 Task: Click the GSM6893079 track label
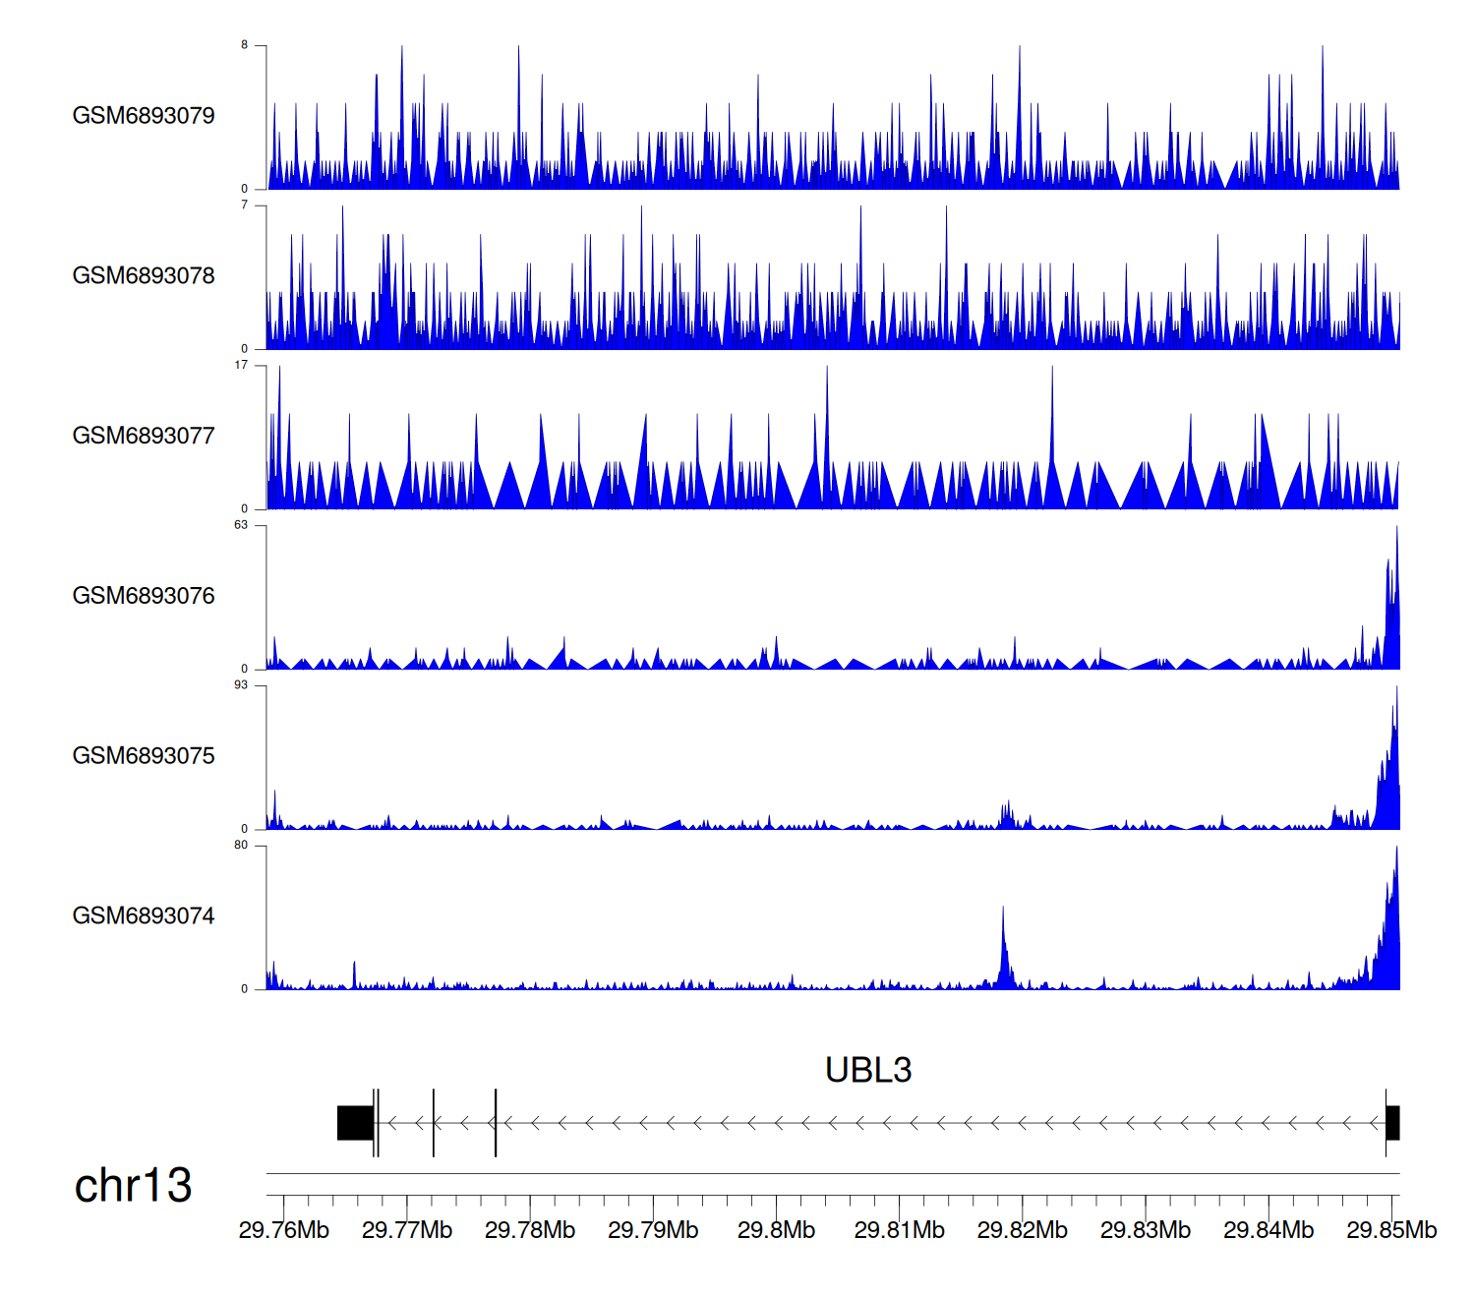144,116
